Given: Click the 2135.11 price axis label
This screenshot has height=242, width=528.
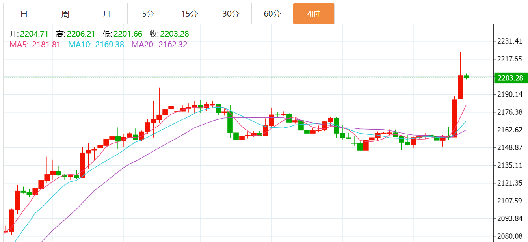Looking at the screenshot, I should pos(510,165).
